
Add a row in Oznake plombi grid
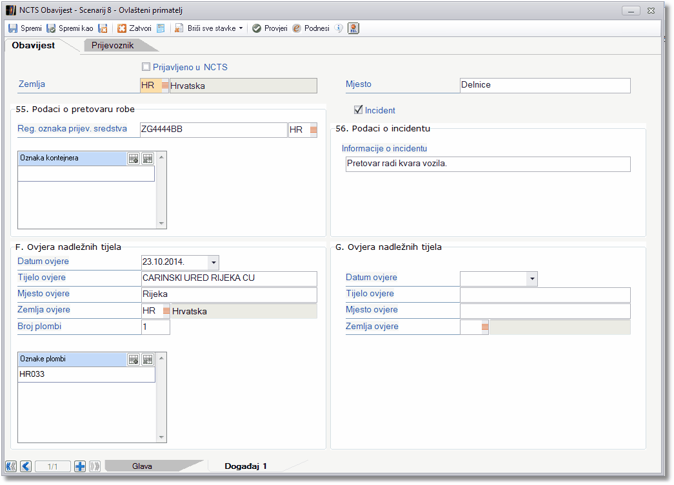click(134, 359)
